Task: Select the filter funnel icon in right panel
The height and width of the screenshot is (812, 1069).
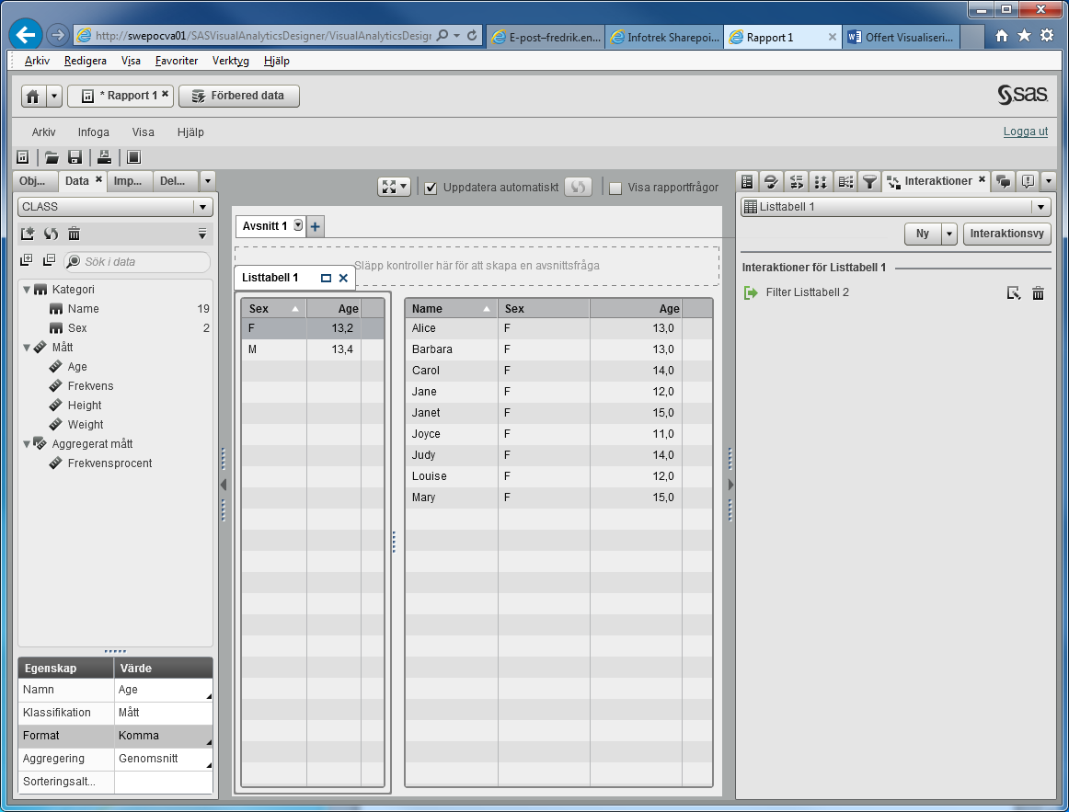Action: [868, 181]
